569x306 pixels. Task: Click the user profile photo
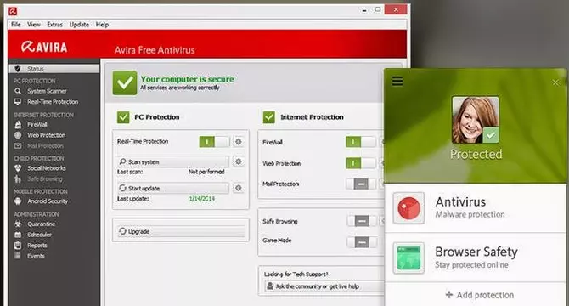pyautogui.click(x=476, y=120)
